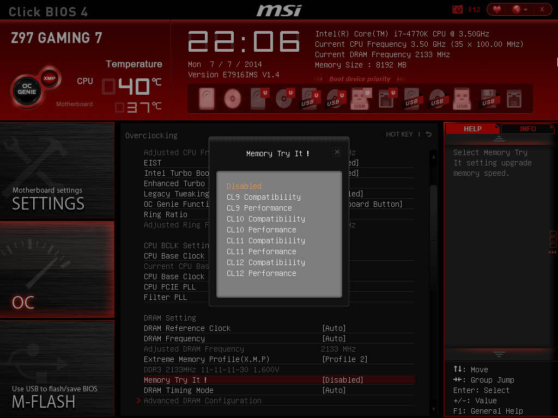The height and width of the screenshot is (418, 558).
Task: Switch to the INFO tab
Action: 527,128
